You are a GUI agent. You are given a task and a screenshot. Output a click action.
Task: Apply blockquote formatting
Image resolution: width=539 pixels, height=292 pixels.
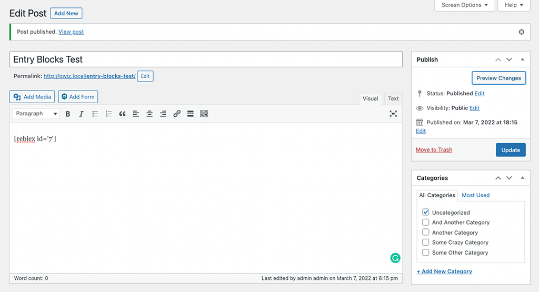click(x=122, y=114)
